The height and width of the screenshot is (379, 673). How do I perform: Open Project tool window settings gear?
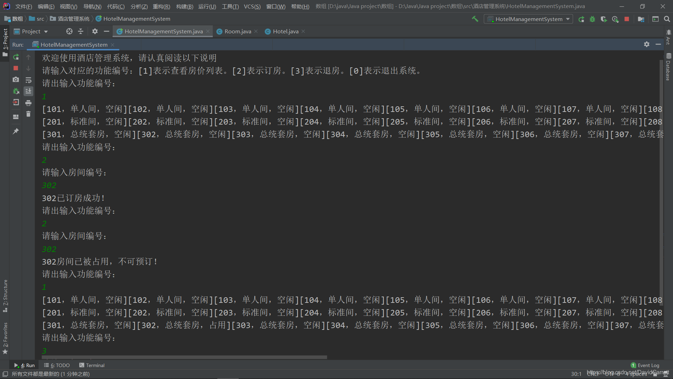tap(95, 31)
